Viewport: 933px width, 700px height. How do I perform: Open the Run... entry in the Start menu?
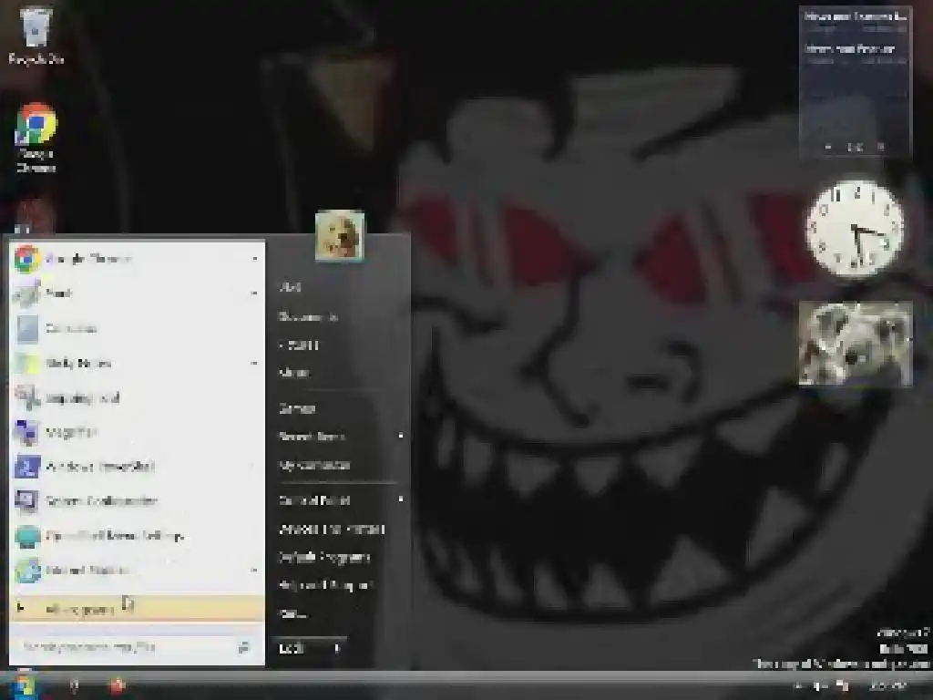point(292,613)
